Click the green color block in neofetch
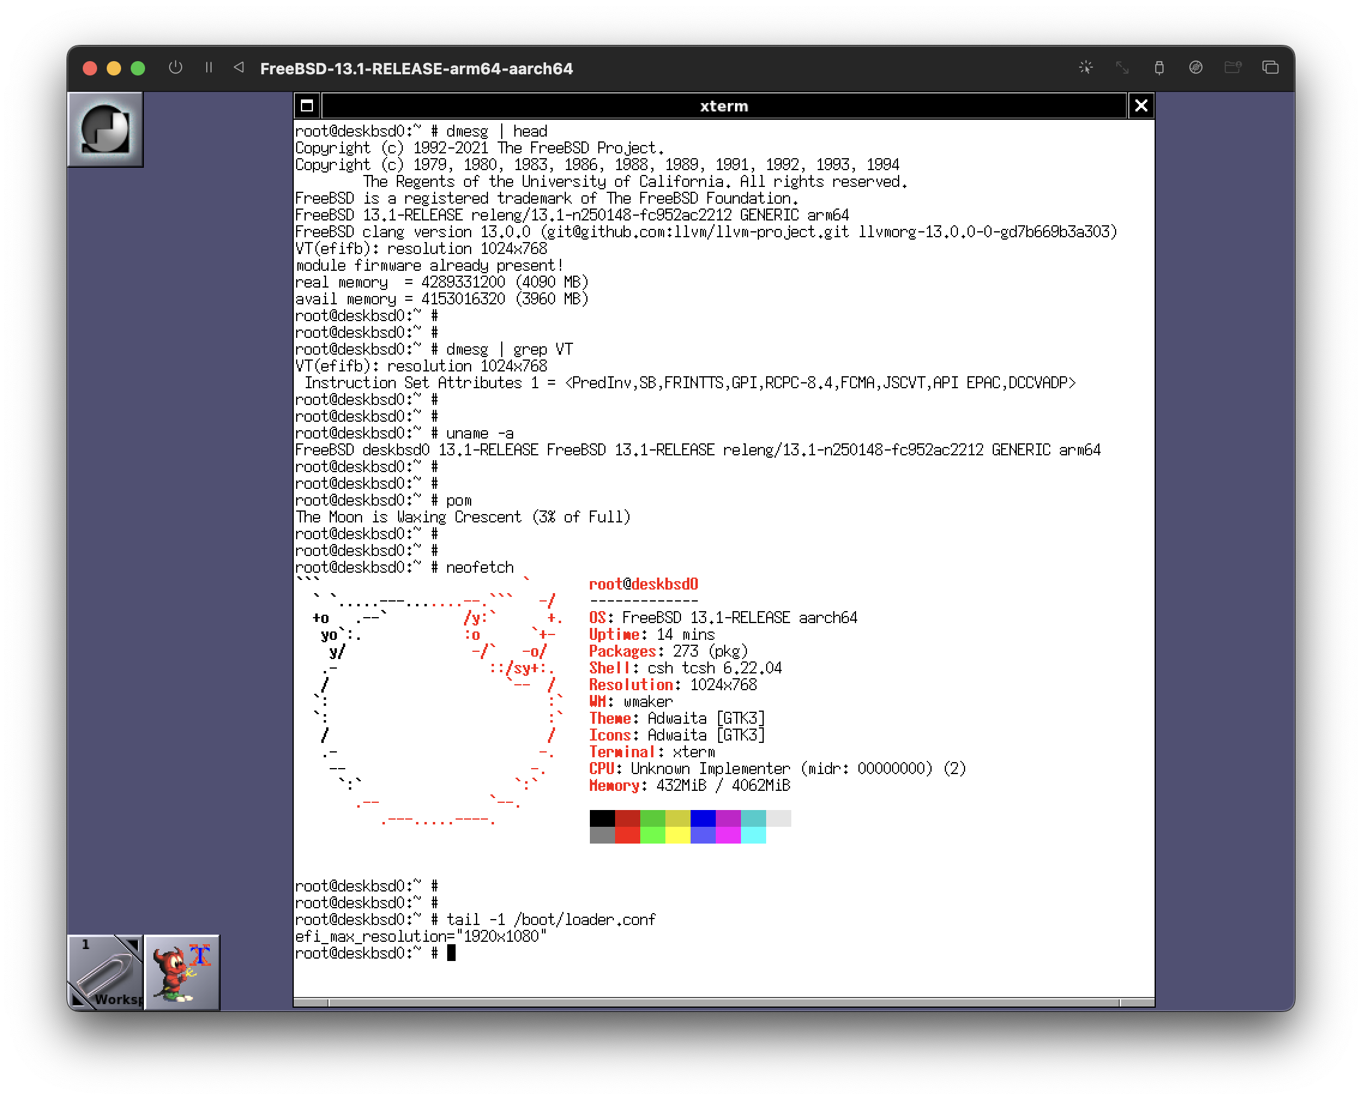Image resolution: width=1362 pixels, height=1100 pixels. tap(652, 818)
